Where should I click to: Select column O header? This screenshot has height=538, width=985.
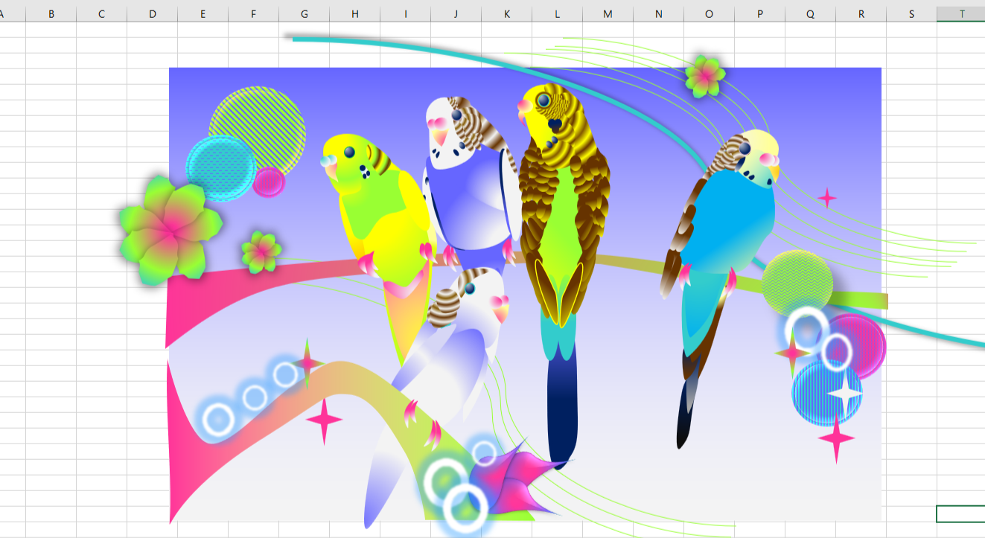pyautogui.click(x=709, y=14)
